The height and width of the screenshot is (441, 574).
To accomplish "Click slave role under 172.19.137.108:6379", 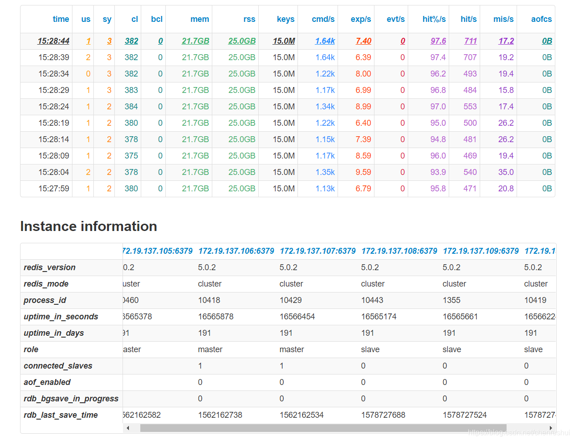I will coord(370,349).
